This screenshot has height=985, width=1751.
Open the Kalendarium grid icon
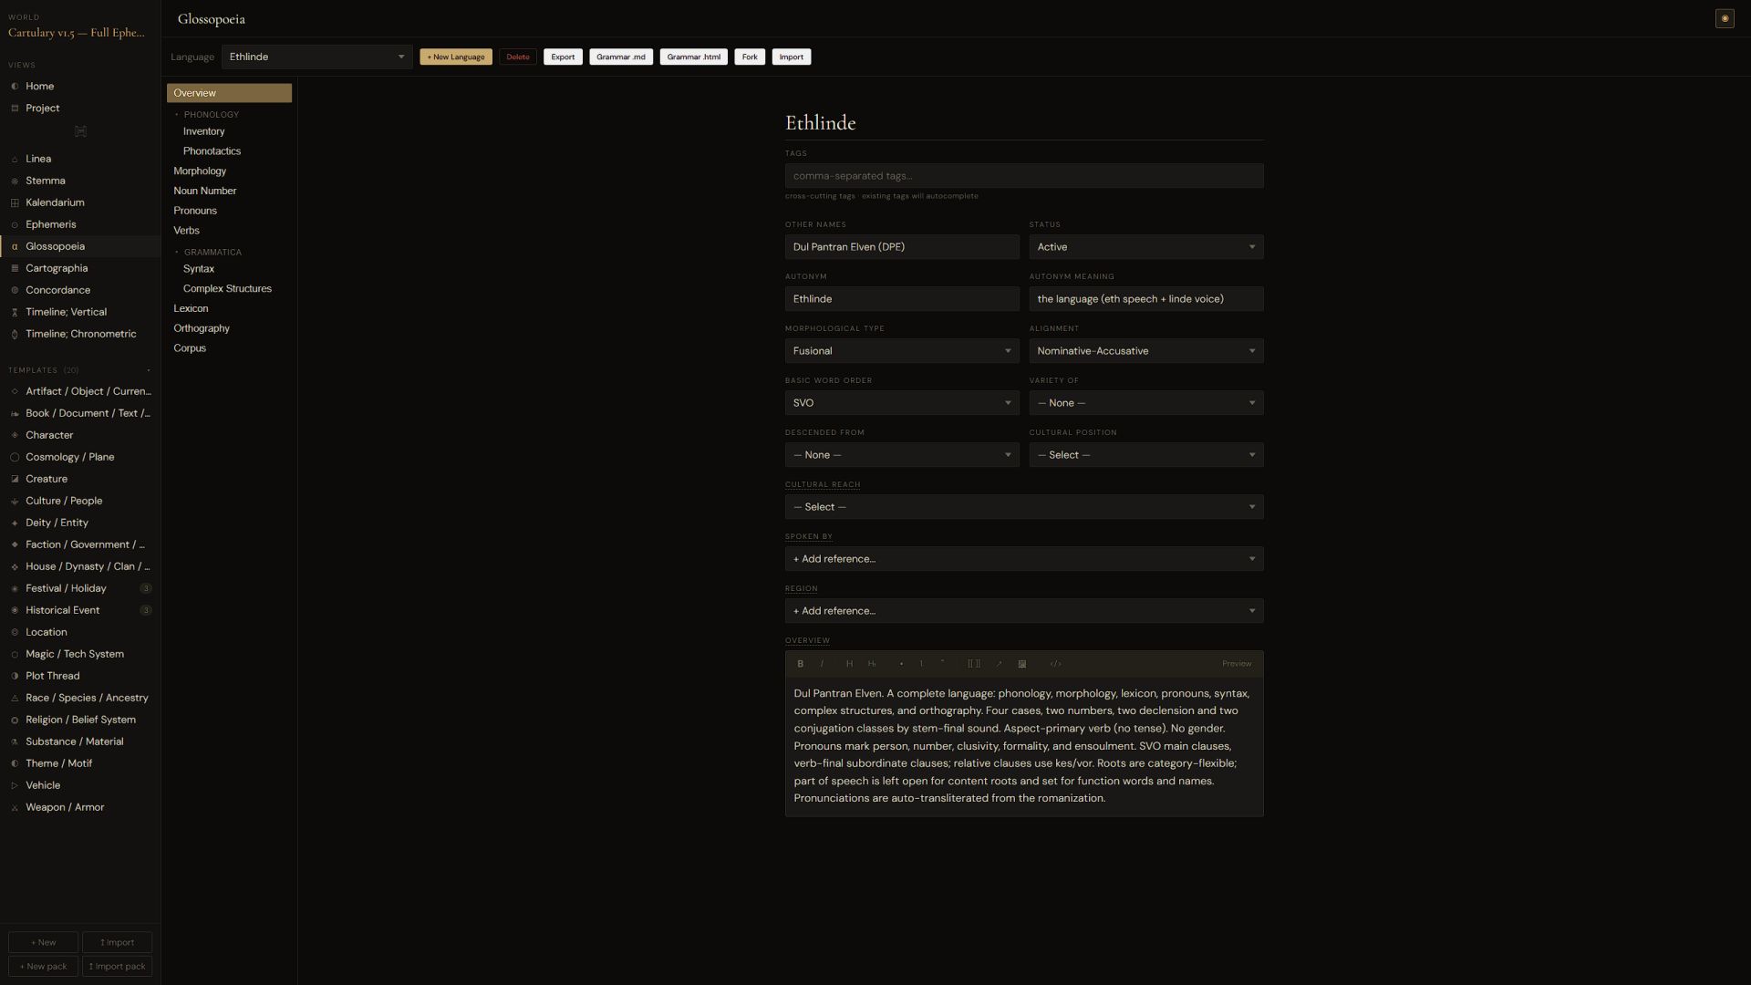pyautogui.click(x=15, y=203)
